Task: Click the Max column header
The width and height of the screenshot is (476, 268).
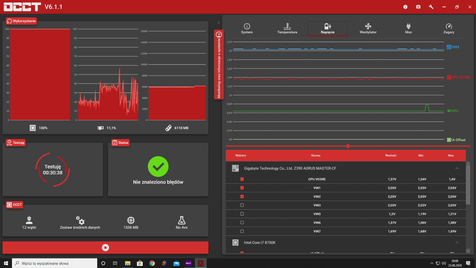Action: coord(451,155)
